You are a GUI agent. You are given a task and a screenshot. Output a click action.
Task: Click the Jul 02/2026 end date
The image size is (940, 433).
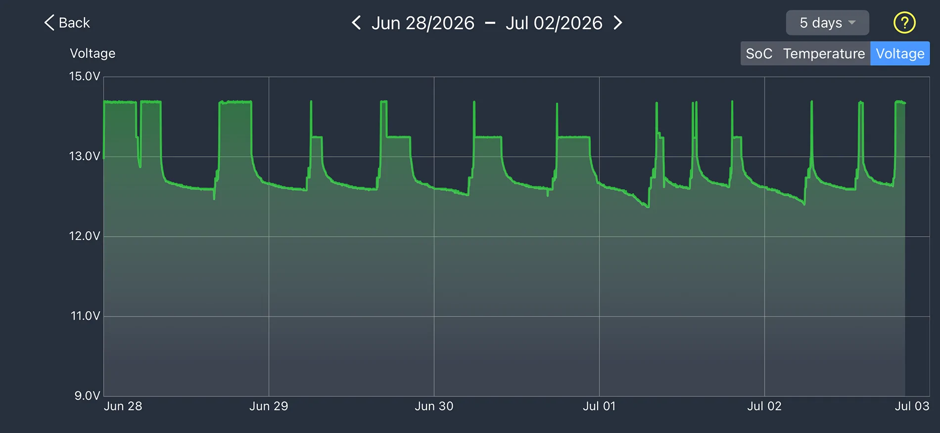[554, 23]
